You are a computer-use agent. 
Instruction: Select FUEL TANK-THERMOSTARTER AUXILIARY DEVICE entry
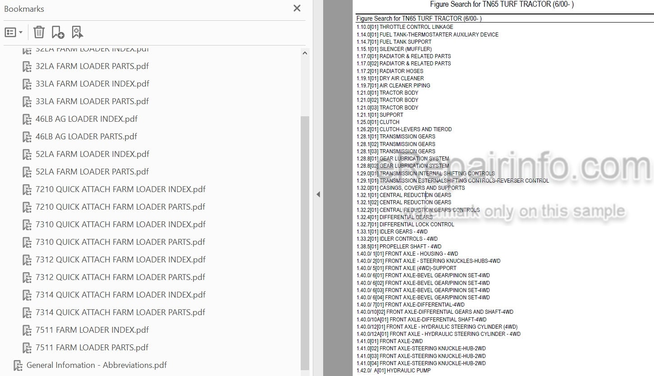click(427, 34)
